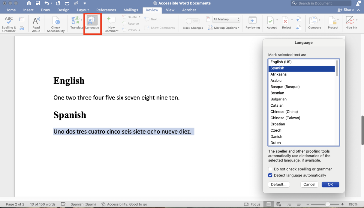Open the Compare documents tool

(x=314, y=22)
